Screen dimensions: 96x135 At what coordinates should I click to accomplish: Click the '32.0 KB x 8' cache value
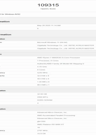(43, 76)
